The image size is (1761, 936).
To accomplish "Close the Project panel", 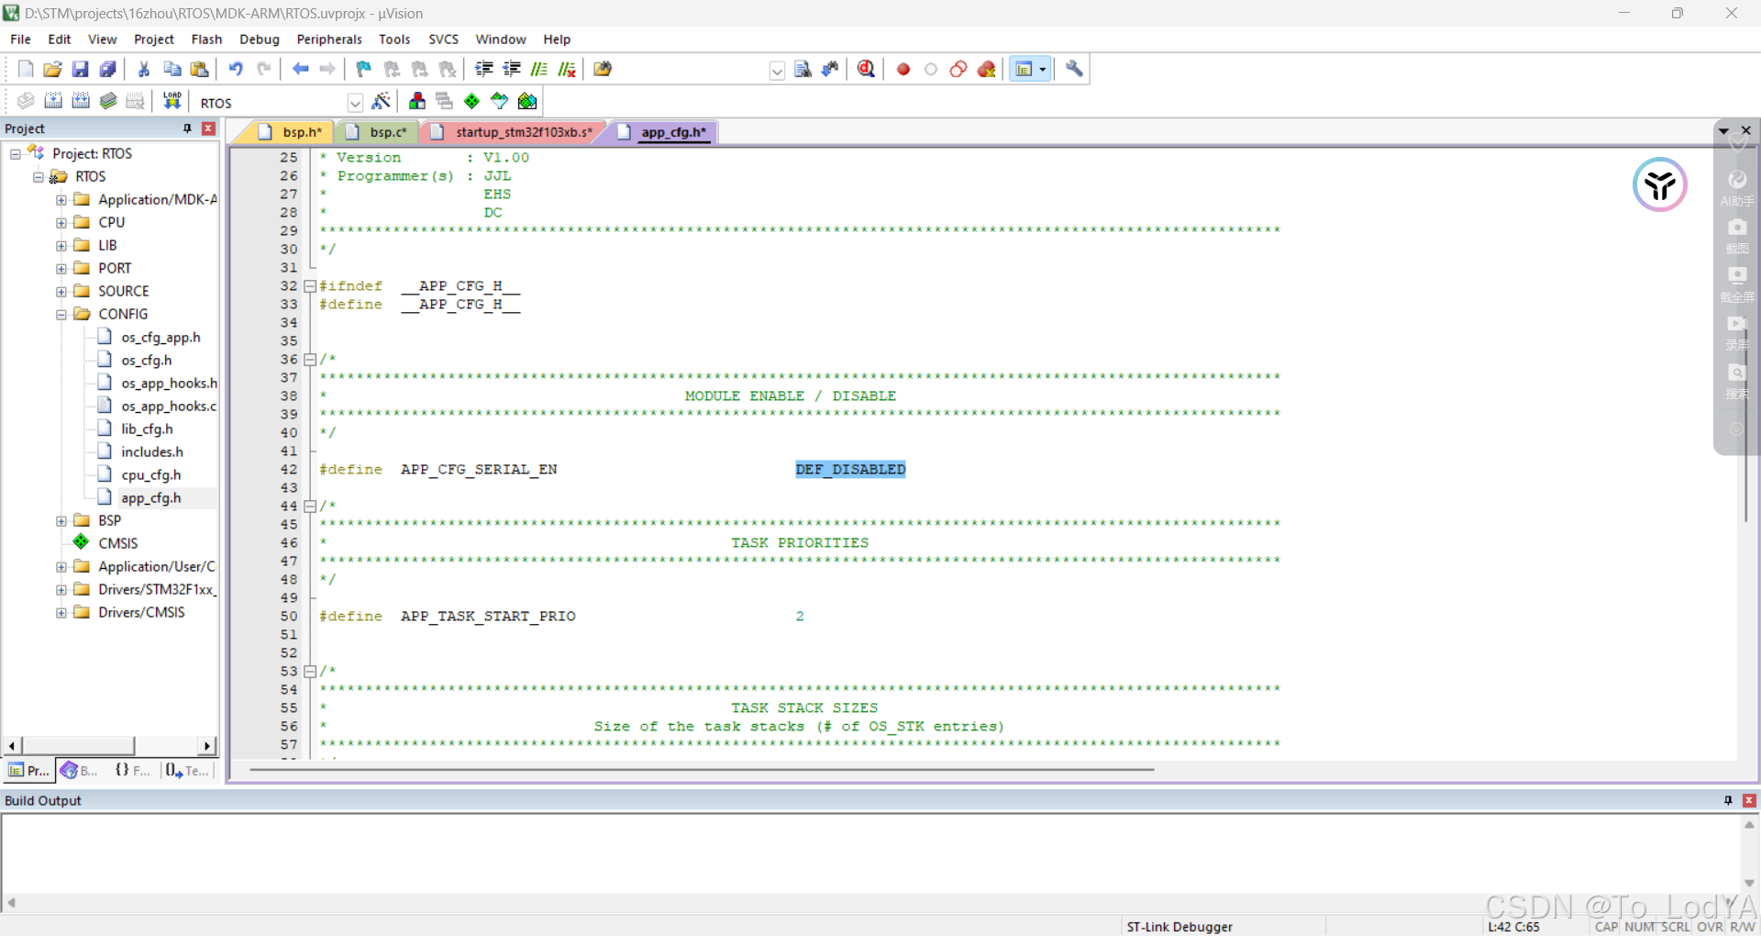I will pos(208,128).
